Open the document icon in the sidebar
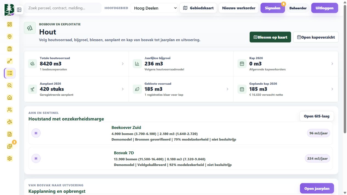The width and height of the screenshot is (347, 195). pos(10,134)
